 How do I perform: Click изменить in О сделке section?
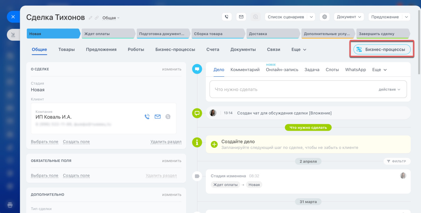(x=172, y=69)
